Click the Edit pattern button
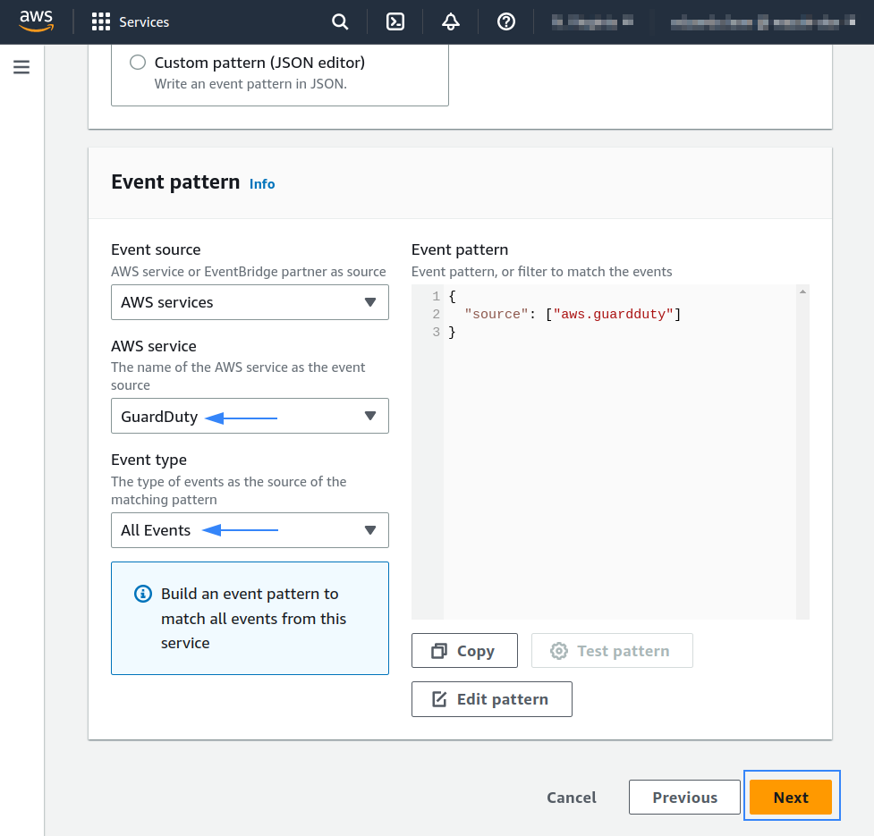This screenshot has height=836, width=874. (492, 699)
